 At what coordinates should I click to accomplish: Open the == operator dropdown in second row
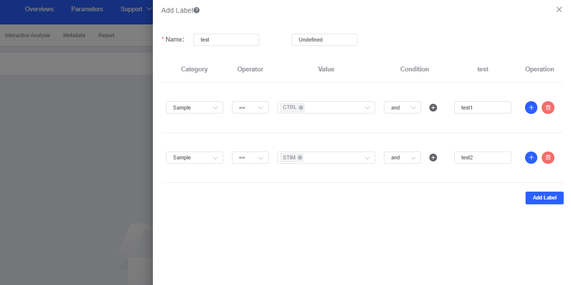point(250,157)
